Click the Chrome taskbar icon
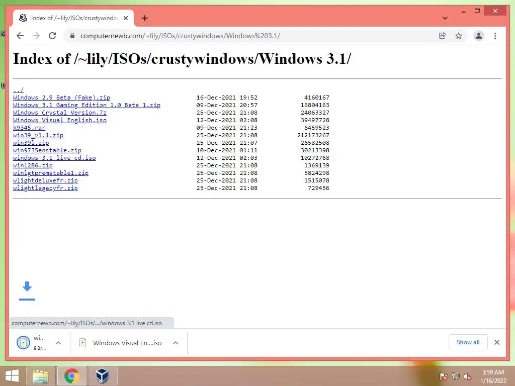This screenshot has height=386, width=515. coord(71,376)
